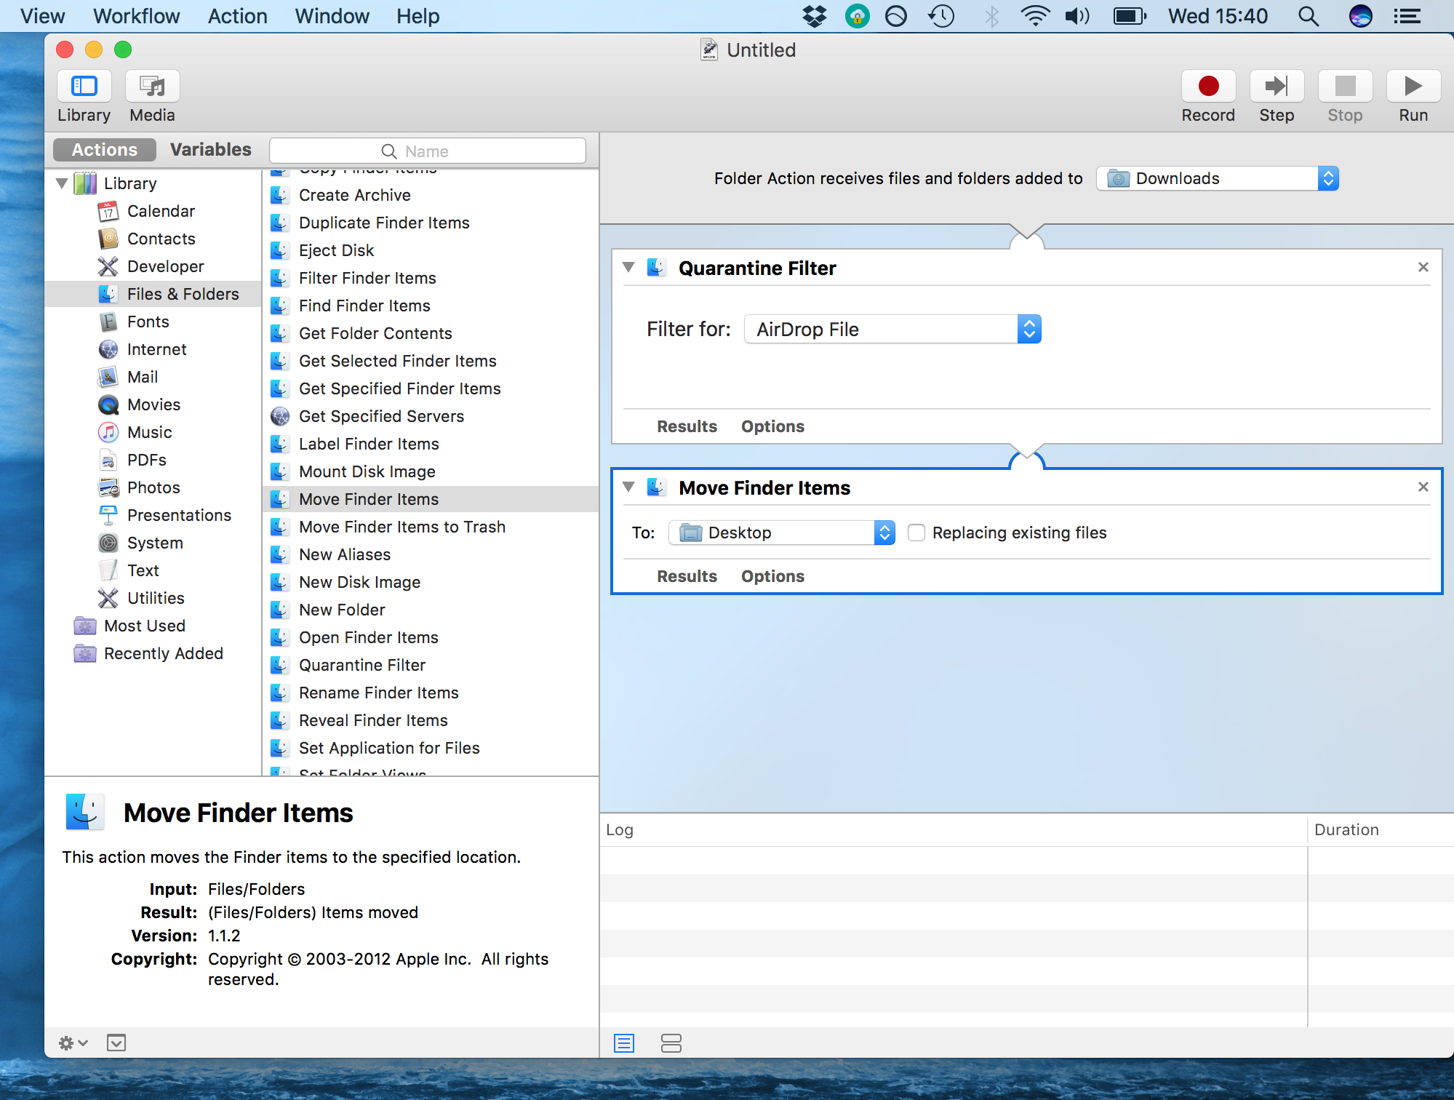Enable Replacing existing files checkbox
Image resolution: width=1454 pixels, height=1100 pixels.
916,533
